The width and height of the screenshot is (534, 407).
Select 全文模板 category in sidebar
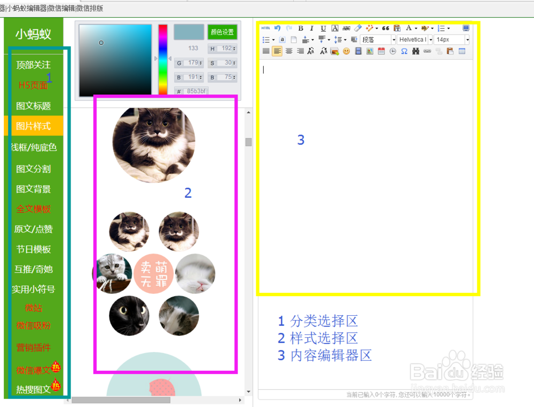[33, 209]
